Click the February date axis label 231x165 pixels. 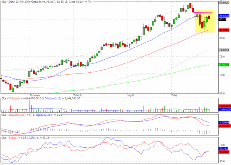point(35,95)
